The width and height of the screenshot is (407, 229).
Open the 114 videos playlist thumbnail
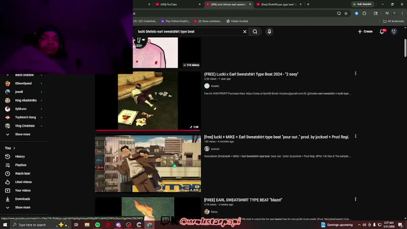click(167, 53)
